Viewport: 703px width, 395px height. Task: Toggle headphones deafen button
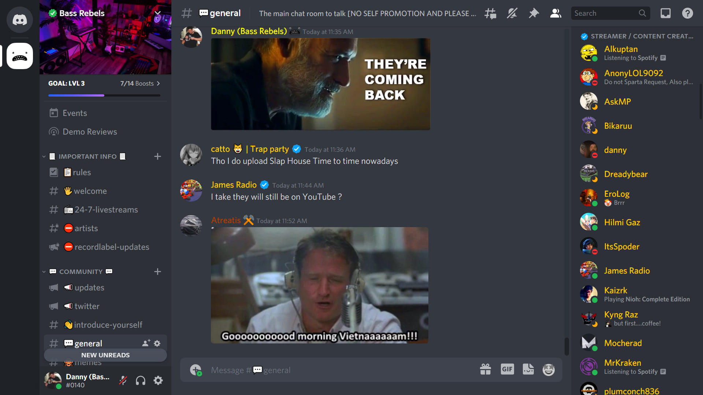pos(141,381)
